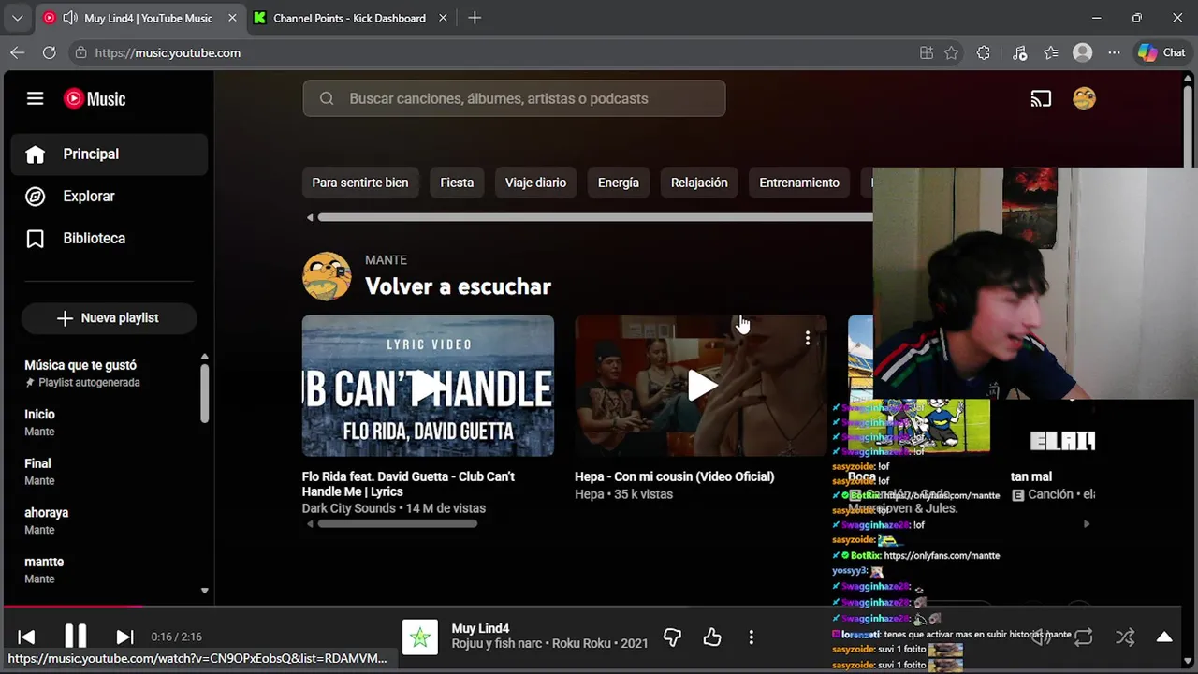Open the browser favorites list icon
1198x674 pixels.
pyautogui.click(x=1051, y=53)
